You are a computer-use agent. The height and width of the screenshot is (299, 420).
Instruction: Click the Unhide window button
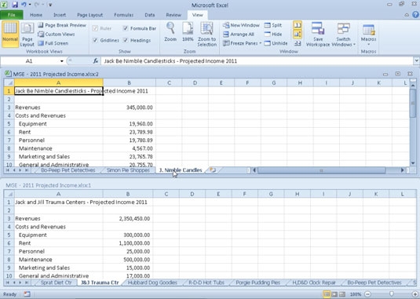click(x=276, y=43)
